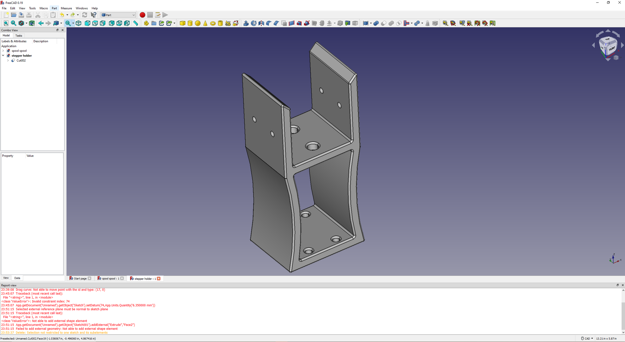The image size is (625, 342).
Task: Perform a Boolean Cut operation
Action: click(384, 23)
